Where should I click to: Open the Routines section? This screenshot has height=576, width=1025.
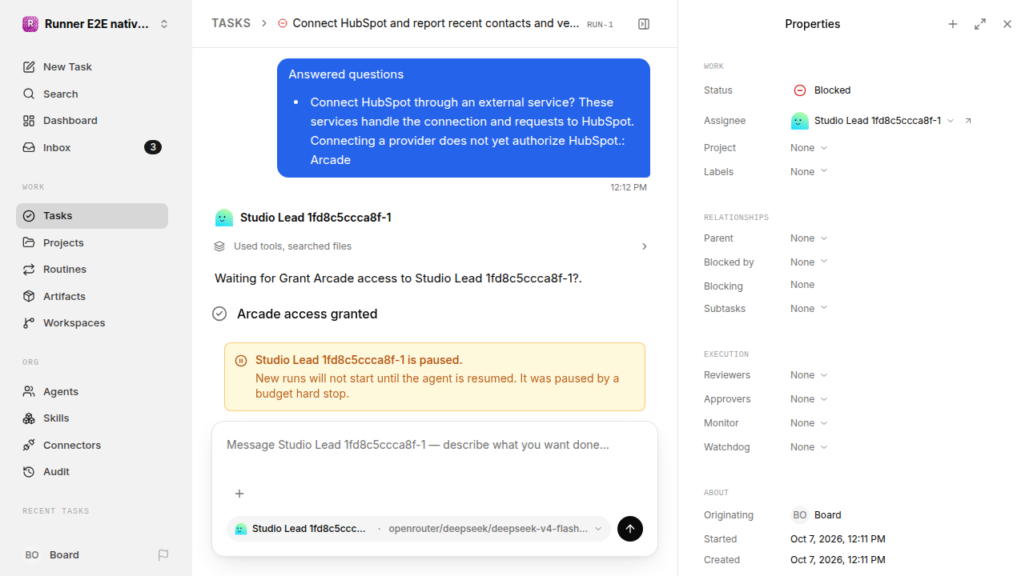(92, 269)
